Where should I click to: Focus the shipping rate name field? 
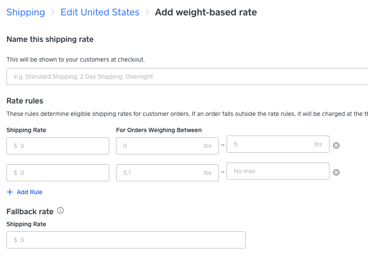point(187,77)
